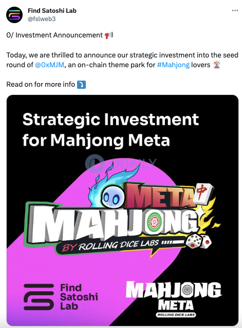Click the Strategic Investment for Mahjong Meta headline

pyautogui.click(x=110, y=130)
